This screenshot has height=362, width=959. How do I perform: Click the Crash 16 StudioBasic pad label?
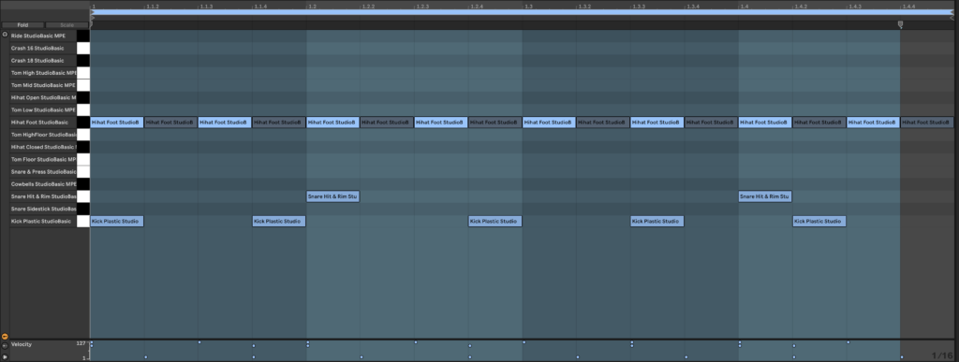click(x=37, y=49)
